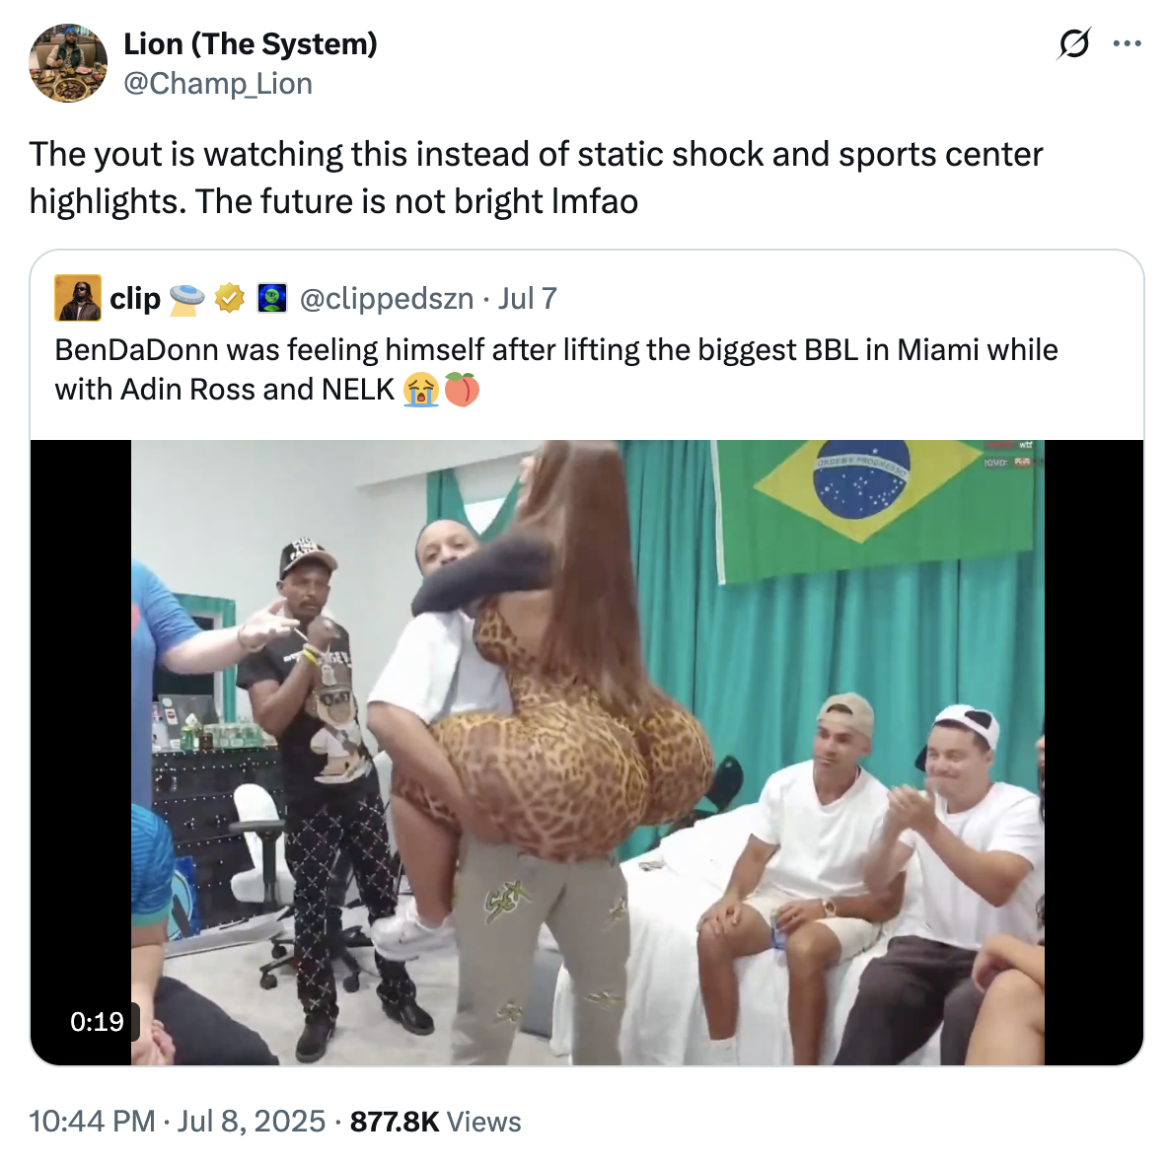This screenshot has width=1168, height=1166.
Task: Click the "clip" display name
Action: pyautogui.click(x=135, y=298)
